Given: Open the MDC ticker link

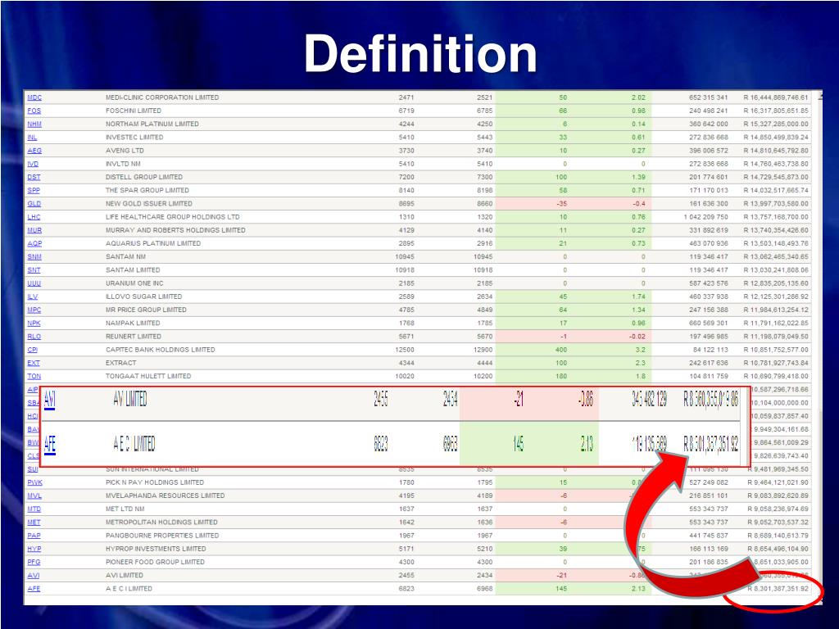Looking at the screenshot, I should pos(34,97).
